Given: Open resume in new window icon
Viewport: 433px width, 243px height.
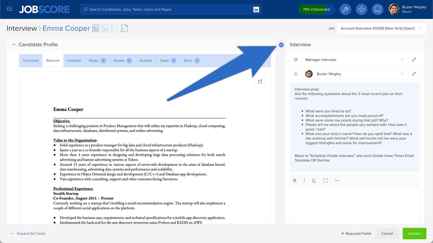Looking at the screenshot, I should point(260,82).
